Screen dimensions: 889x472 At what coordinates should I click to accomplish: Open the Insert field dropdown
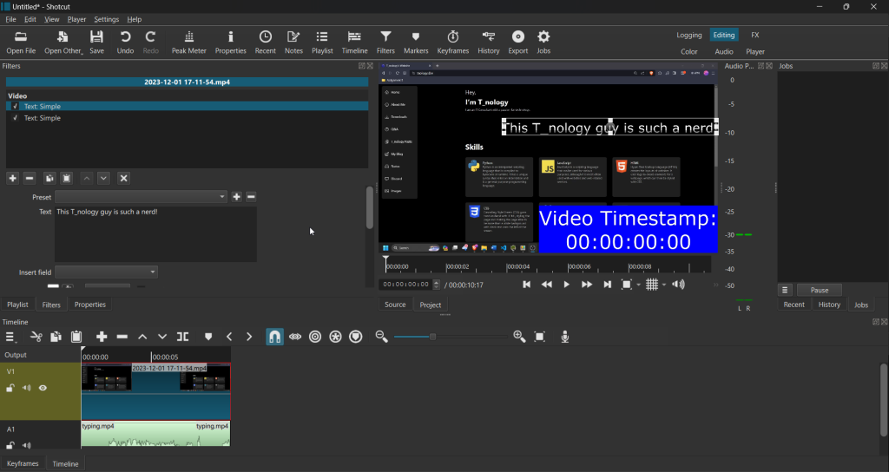[x=106, y=272]
